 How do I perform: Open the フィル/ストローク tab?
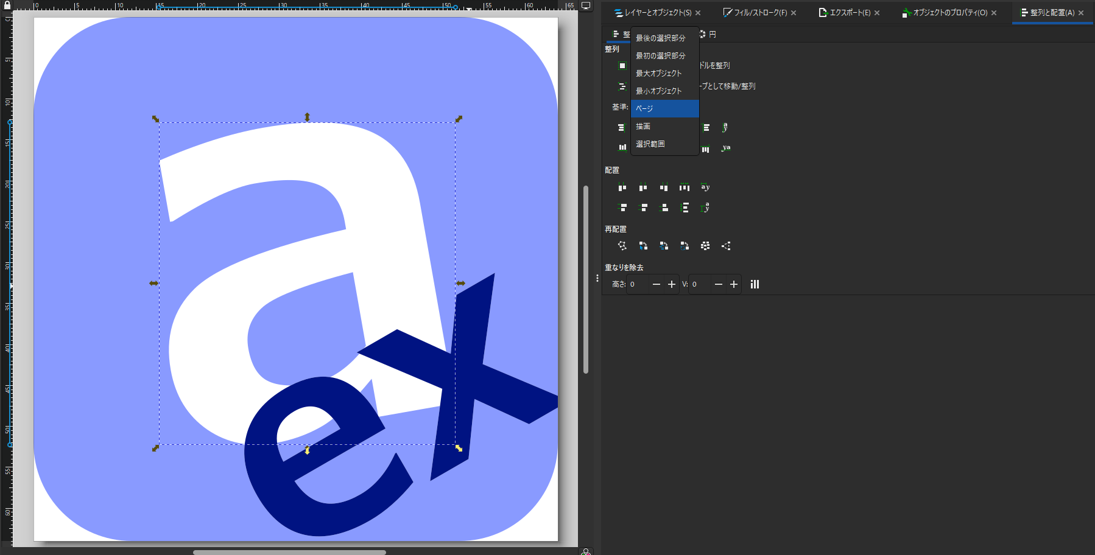coord(755,13)
